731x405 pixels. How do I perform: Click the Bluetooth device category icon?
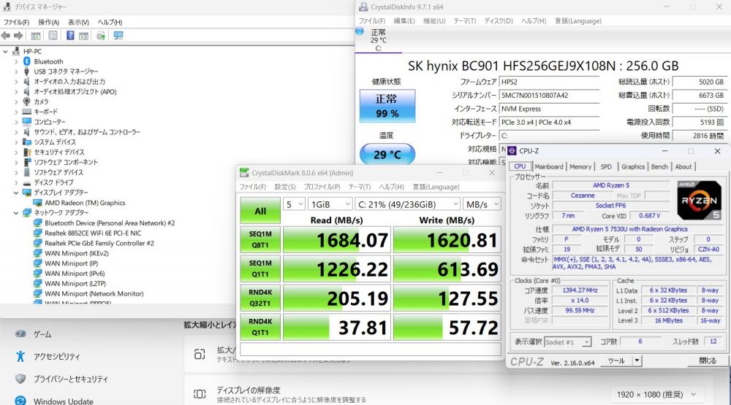point(26,62)
